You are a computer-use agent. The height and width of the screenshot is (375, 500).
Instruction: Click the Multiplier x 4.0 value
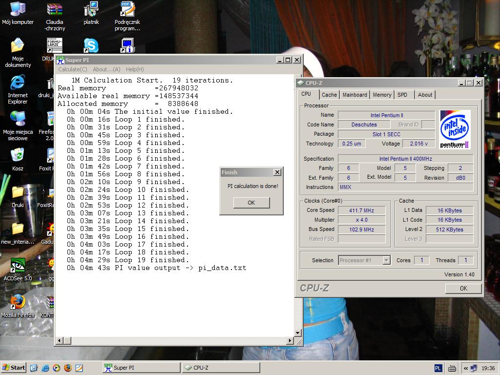coord(362,220)
